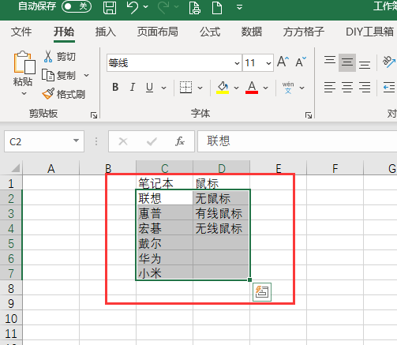397x345 pixels.
Task: Open the phonetic guide dropdown arrow
Action: click(x=302, y=88)
